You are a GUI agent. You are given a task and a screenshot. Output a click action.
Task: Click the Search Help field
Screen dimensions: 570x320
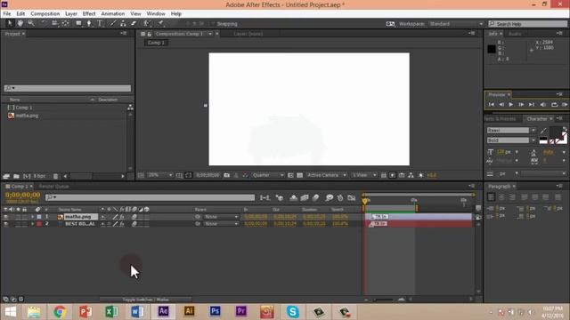(x=528, y=24)
